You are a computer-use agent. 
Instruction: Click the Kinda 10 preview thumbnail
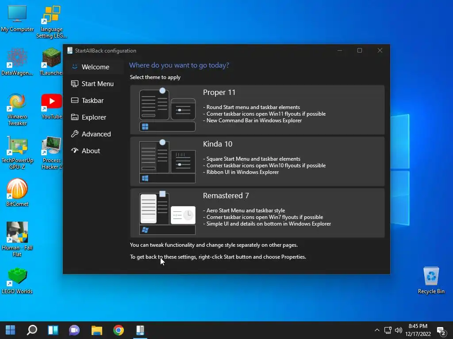pos(167,162)
